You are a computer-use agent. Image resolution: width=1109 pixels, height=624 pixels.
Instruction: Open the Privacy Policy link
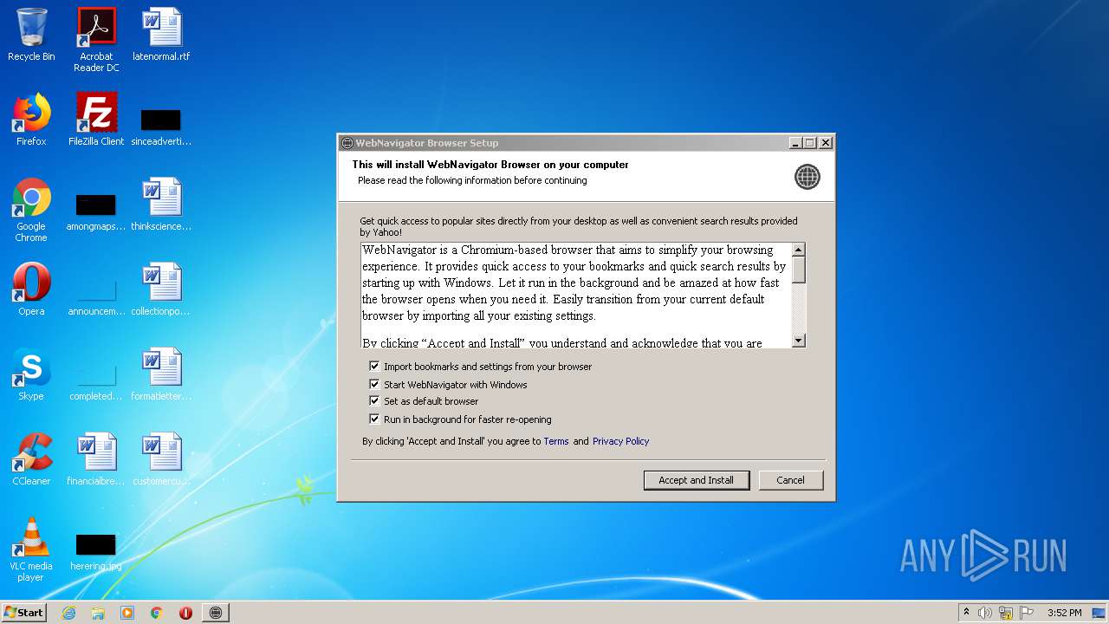click(x=620, y=441)
